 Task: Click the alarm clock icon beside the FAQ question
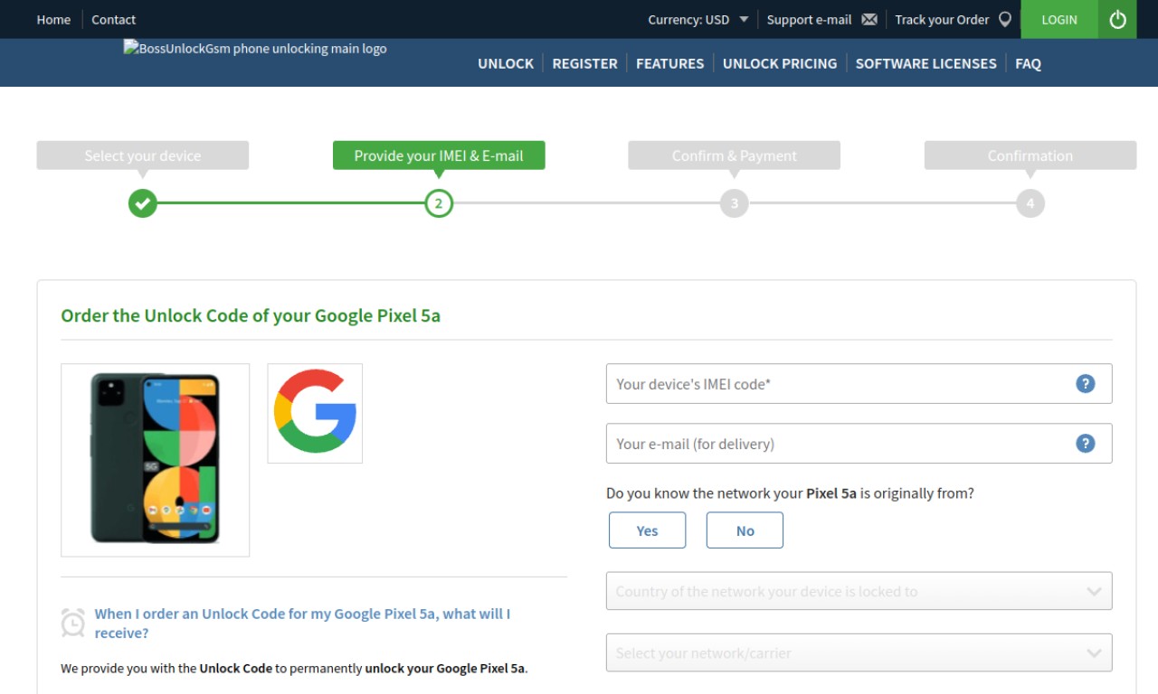[x=73, y=624]
